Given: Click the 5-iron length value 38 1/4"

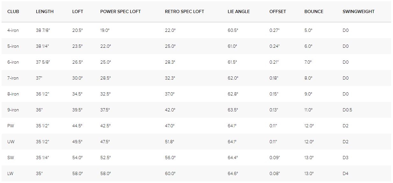Looking at the screenshot, I should tap(42, 46).
